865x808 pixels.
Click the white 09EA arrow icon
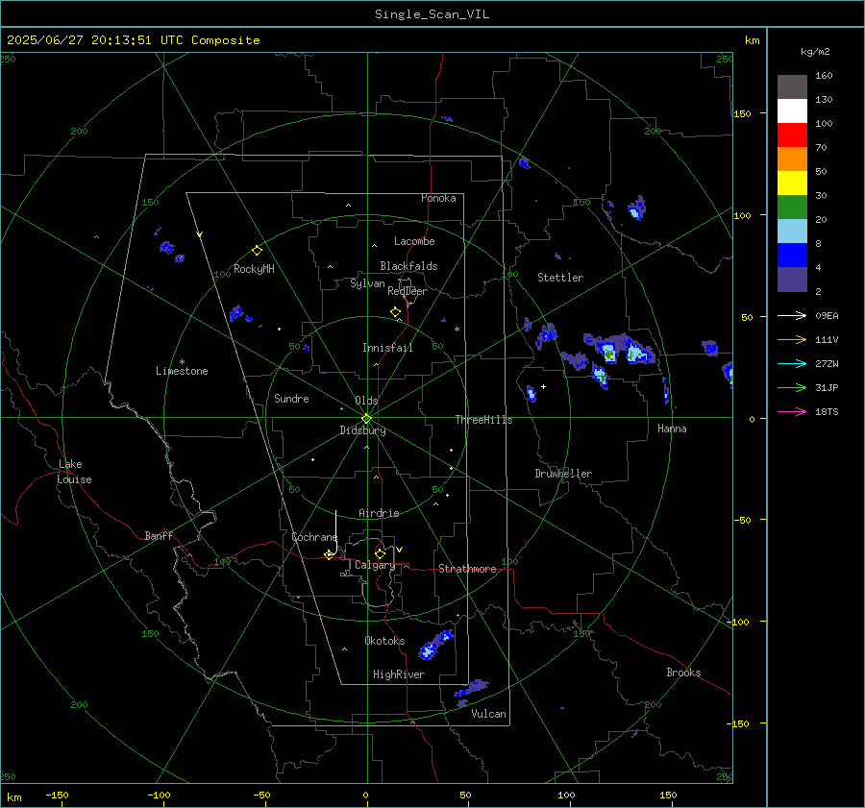(792, 315)
